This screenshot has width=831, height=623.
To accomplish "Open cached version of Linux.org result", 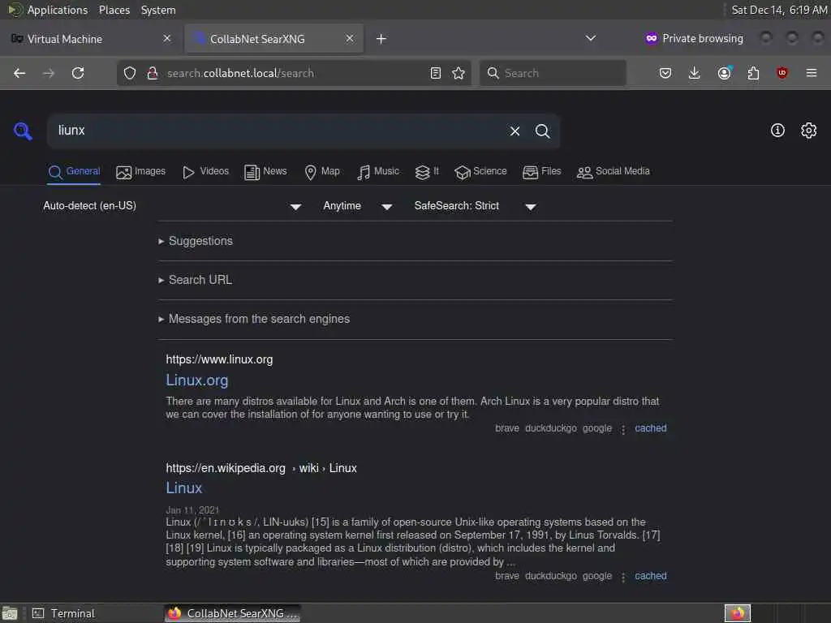I will (x=650, y=428).
